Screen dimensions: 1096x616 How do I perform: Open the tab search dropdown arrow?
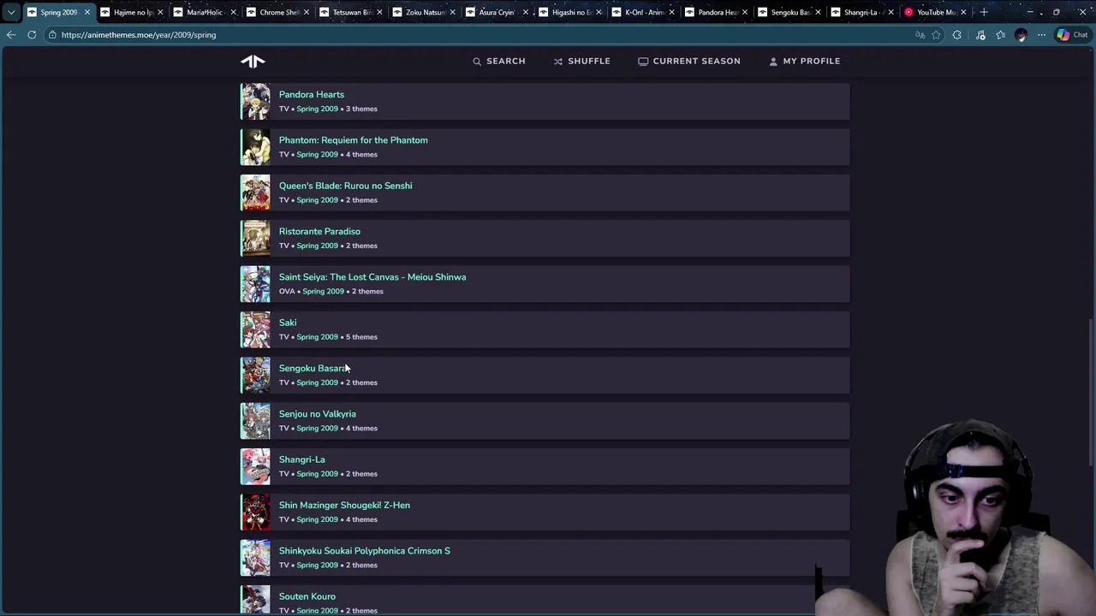coord(10,12)
